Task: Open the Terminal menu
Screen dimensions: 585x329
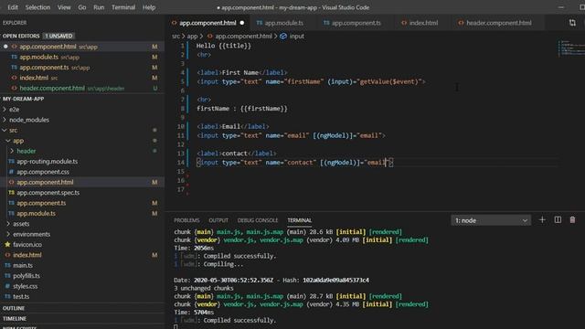Action: (x=123, y=7)
